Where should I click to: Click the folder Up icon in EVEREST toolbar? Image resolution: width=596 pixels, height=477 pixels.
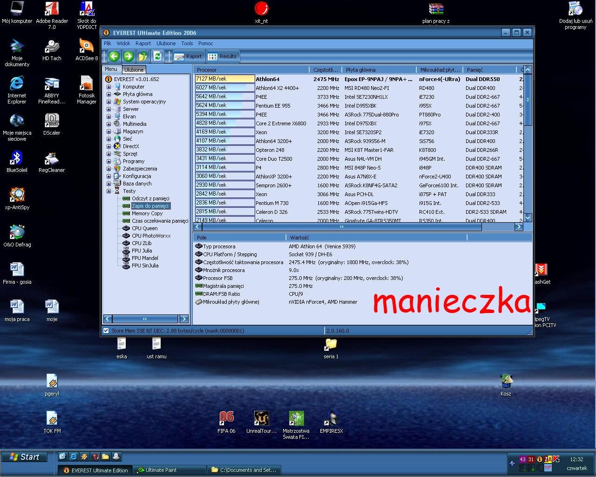pos(143,56)
